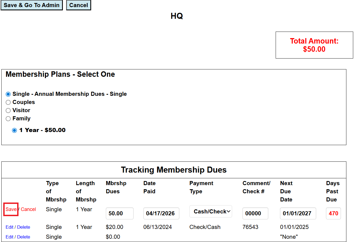
Task: Choose the Family membership plan
Action: pos(8,119)
